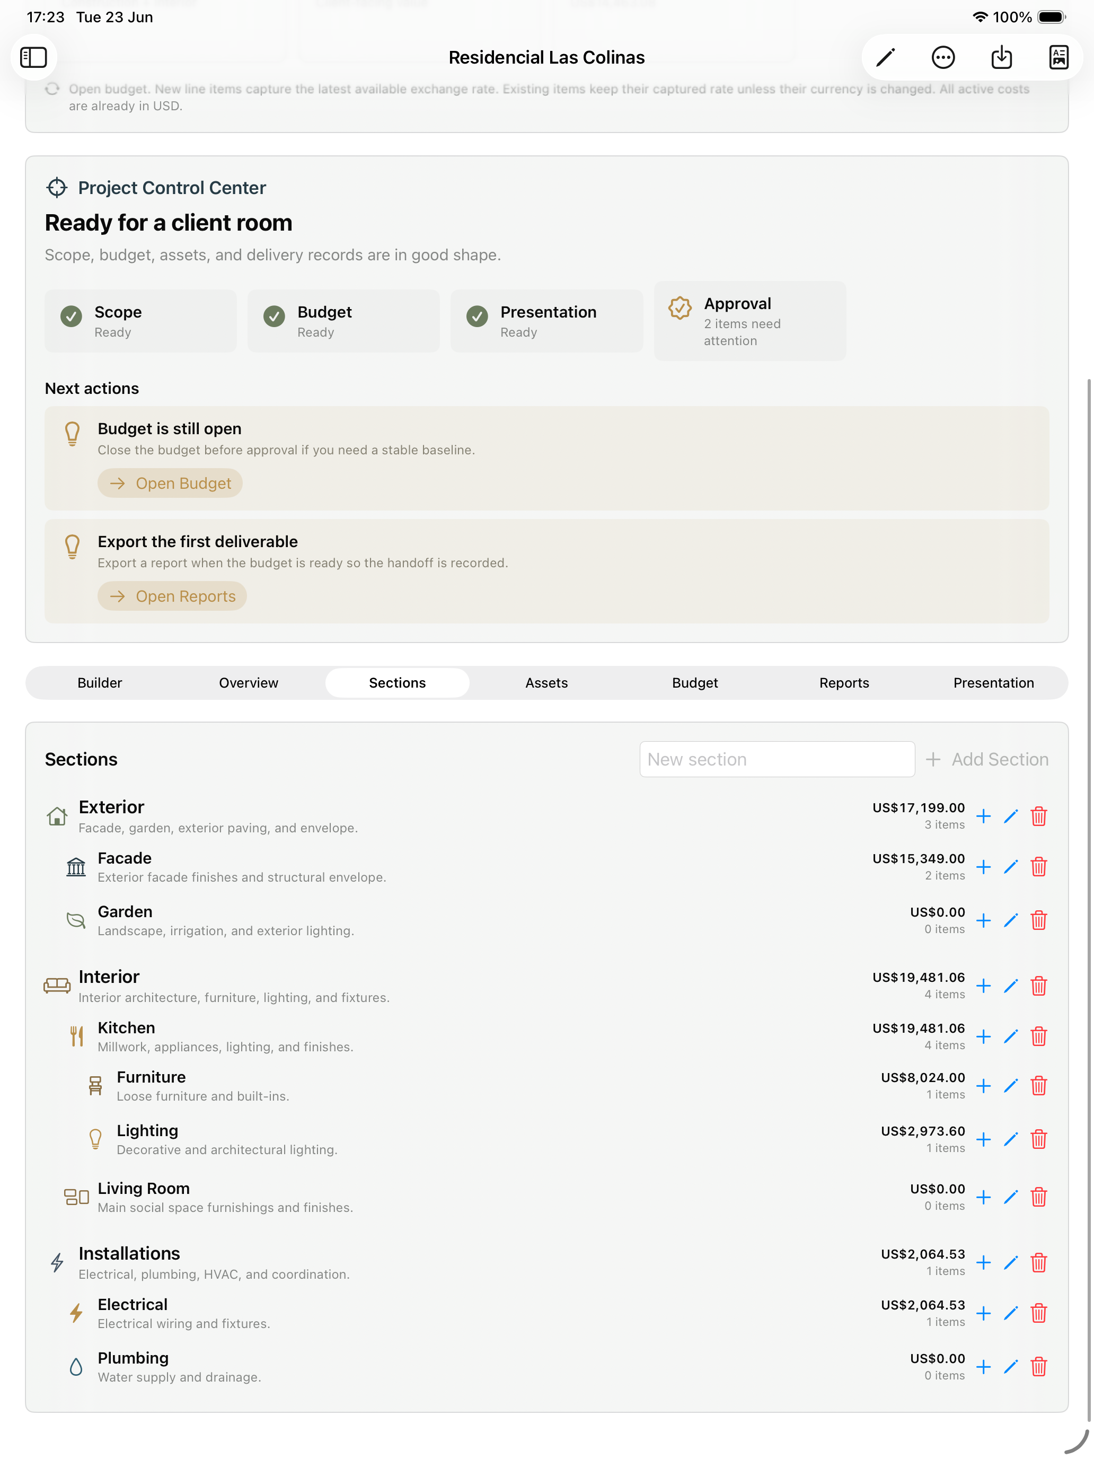
Task: Delete the Living Room section
Action: tap(1038, 1197)
